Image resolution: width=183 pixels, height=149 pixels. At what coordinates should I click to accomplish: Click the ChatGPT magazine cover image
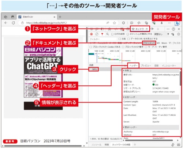point(43,72)
